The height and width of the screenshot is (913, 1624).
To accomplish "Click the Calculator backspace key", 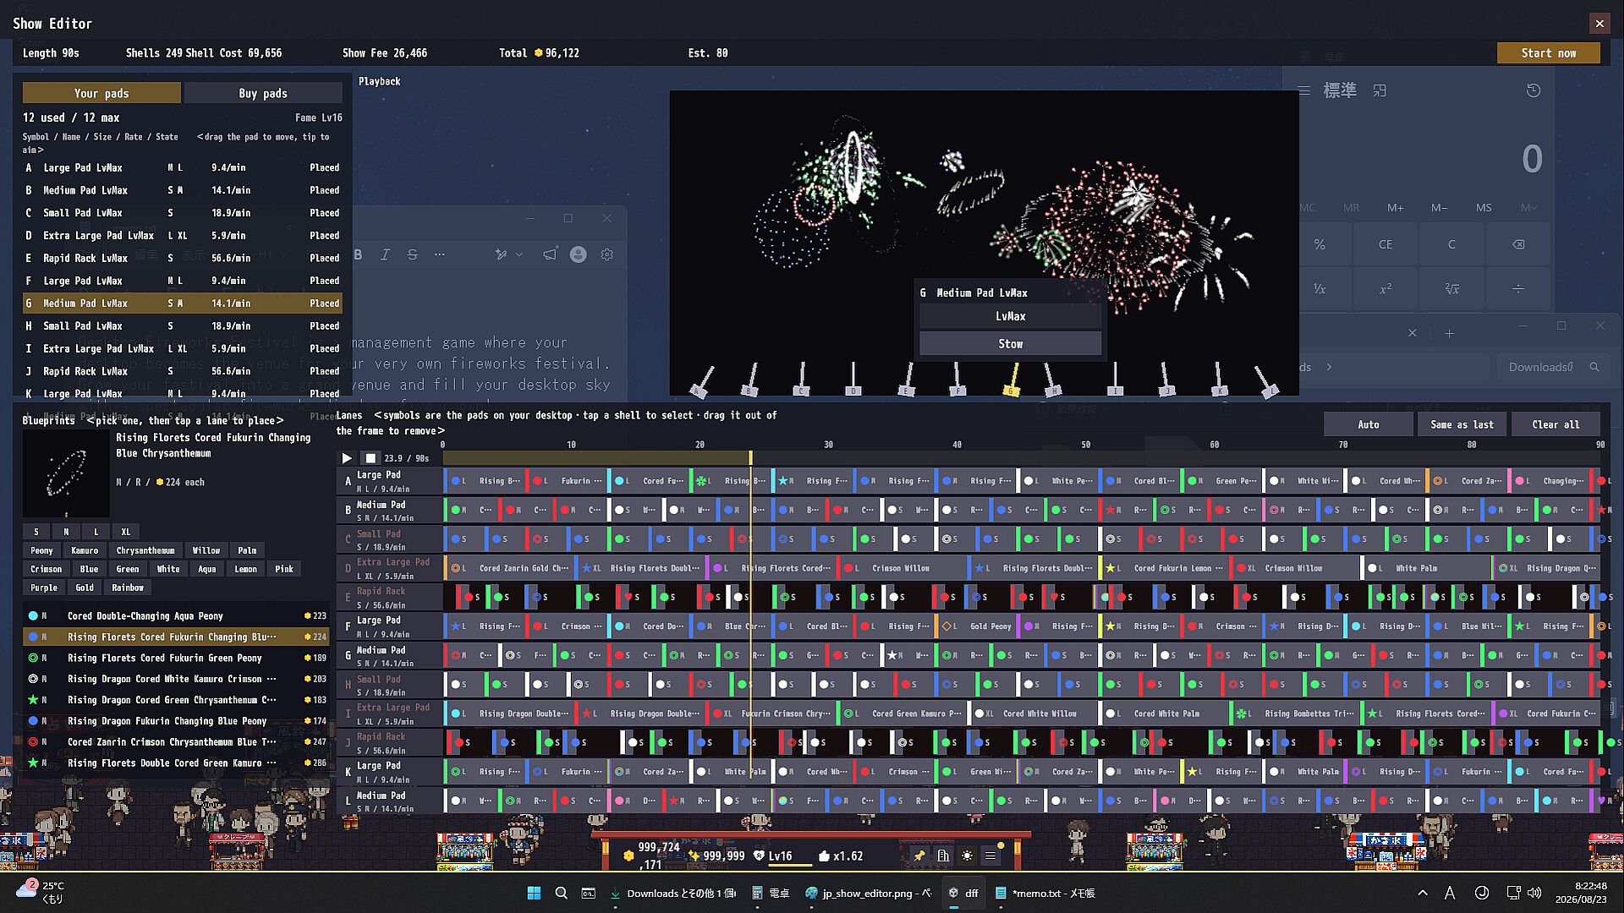I will coord(1518,244).
